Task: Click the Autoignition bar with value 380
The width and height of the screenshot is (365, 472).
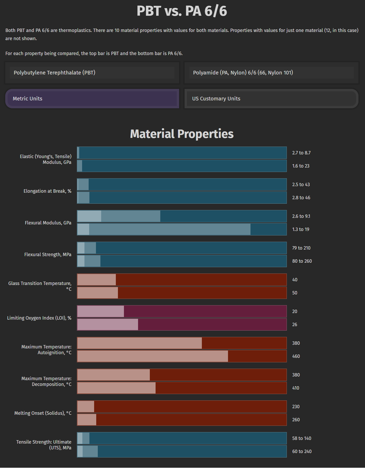Action: [x=182, y=343]
